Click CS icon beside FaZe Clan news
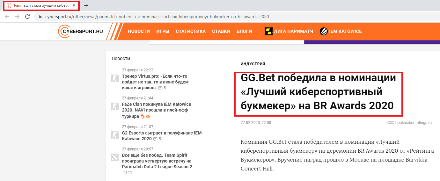This screenshot has height=181, width=440. click(x=114, y=106)
